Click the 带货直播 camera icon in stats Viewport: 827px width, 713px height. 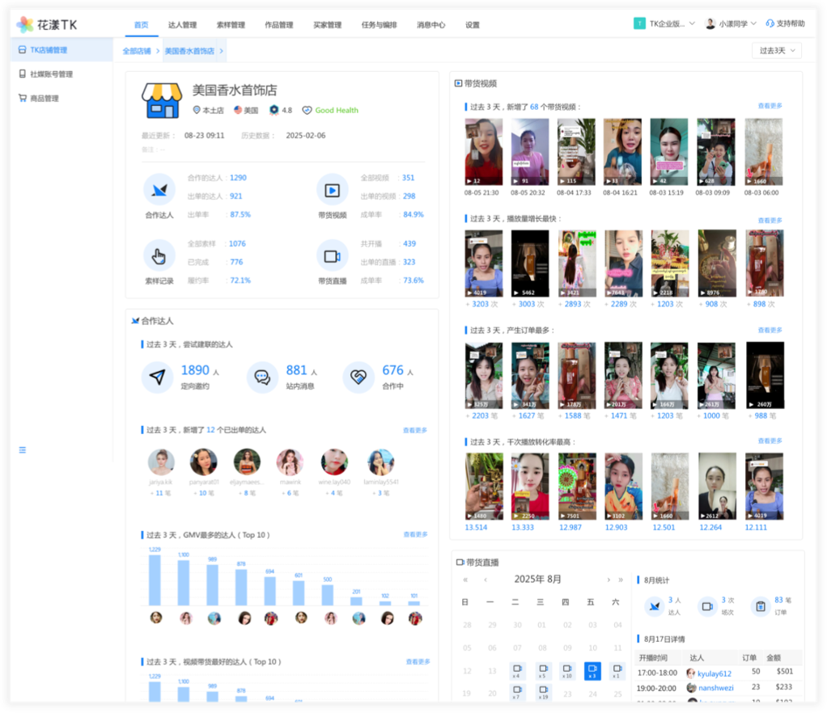(x=332, y=256)
